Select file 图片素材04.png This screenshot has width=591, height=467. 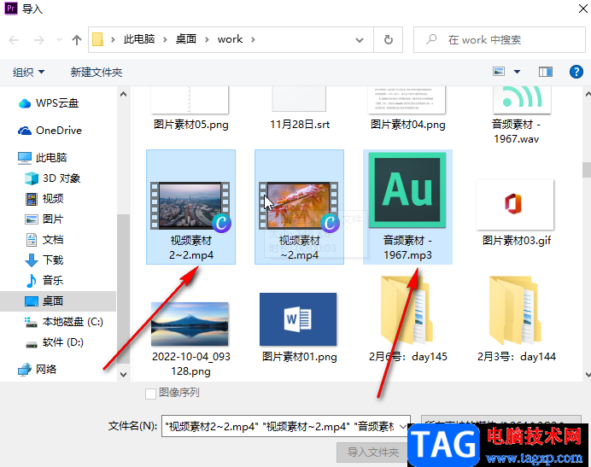[407, 109]
